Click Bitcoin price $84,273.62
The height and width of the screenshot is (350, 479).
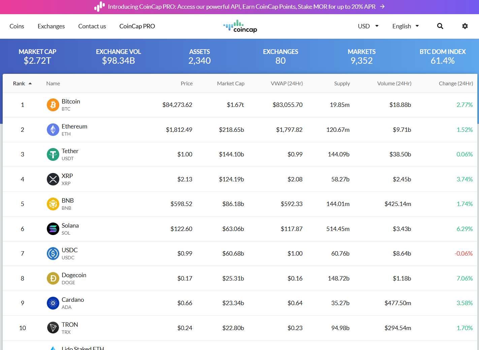tap(177, 105)
